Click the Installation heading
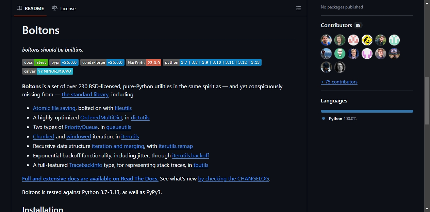The height and width of the screenshot is (212, 430). 43,209
